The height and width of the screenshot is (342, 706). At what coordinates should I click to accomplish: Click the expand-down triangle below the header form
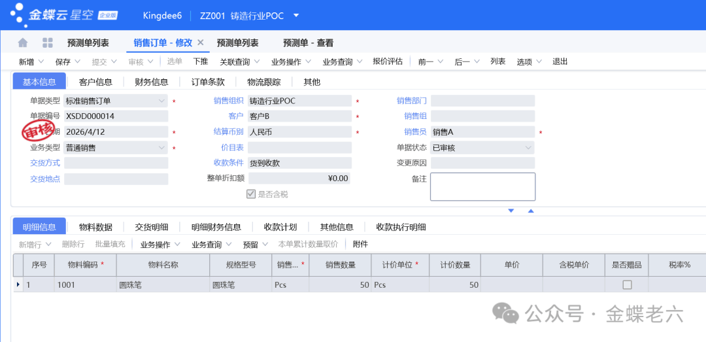click(511, 211)
